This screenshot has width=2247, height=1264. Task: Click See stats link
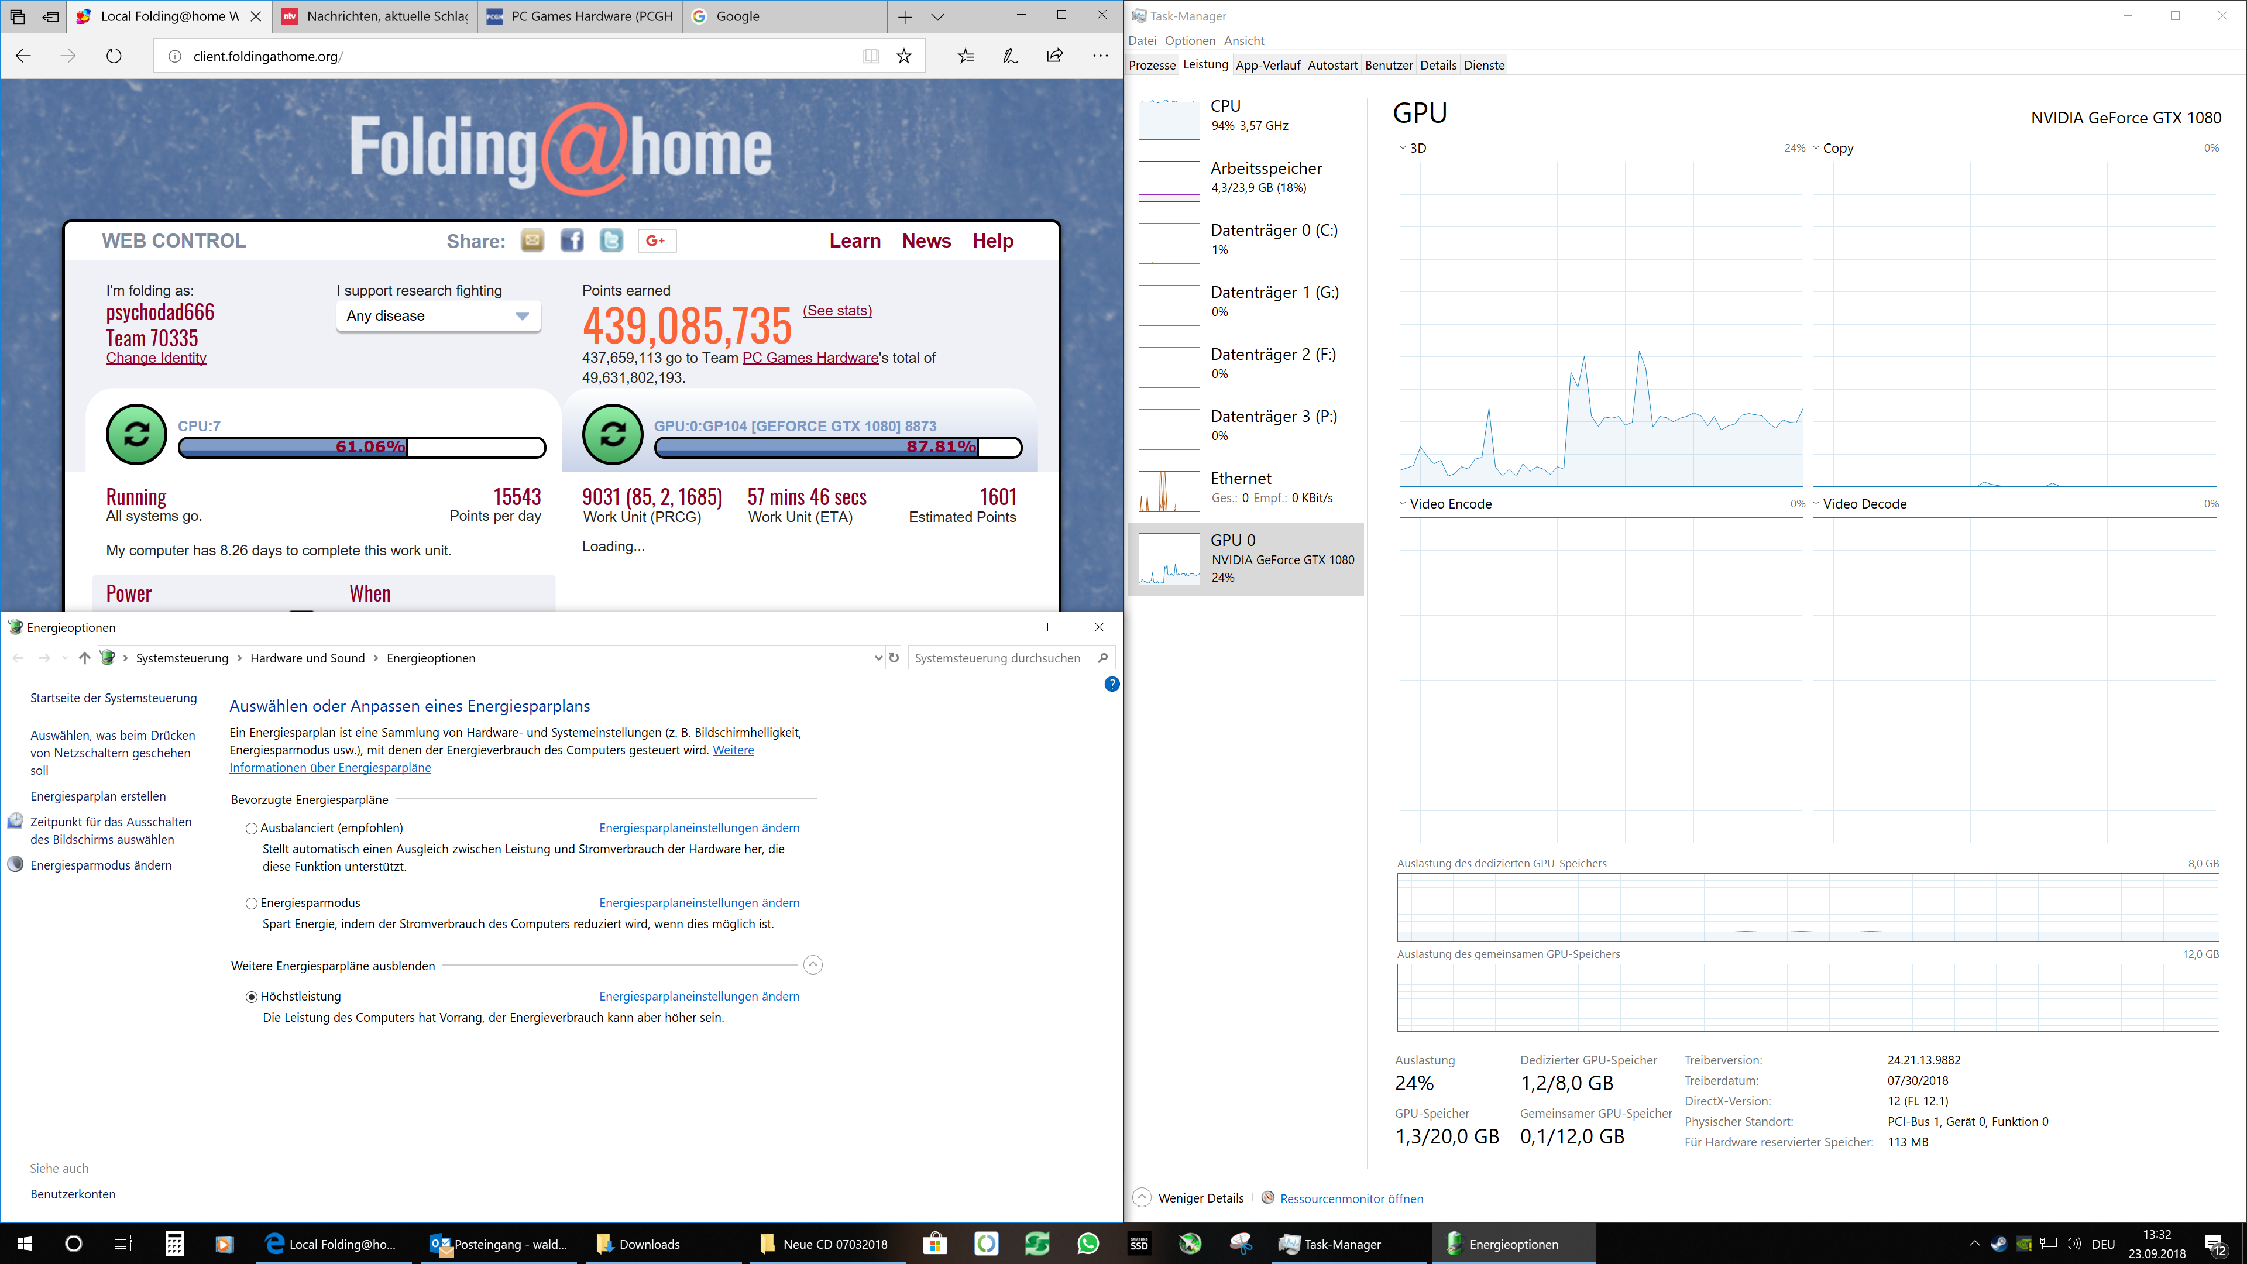click(x=837, y=311)
